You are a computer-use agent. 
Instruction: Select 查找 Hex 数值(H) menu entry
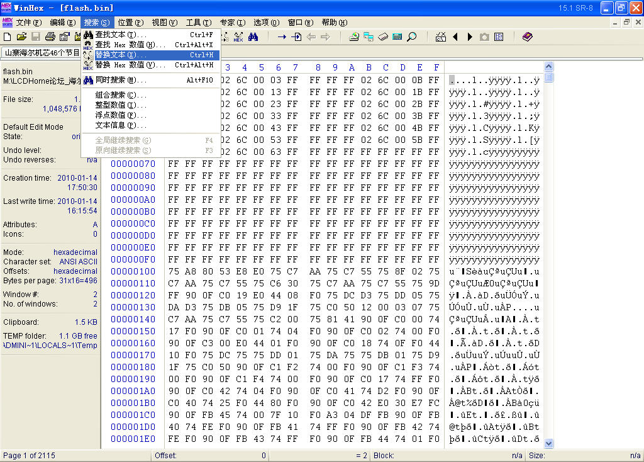click(x=151, y=45)
